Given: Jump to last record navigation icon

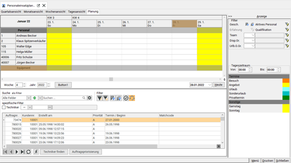Looking at the screenshot, I should tap(22, 152).
